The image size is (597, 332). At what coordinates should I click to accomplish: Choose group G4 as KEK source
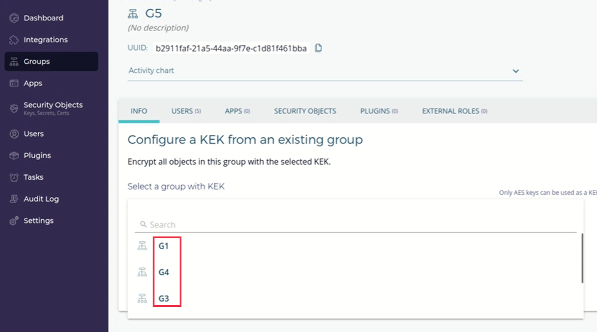pos(163,272)
